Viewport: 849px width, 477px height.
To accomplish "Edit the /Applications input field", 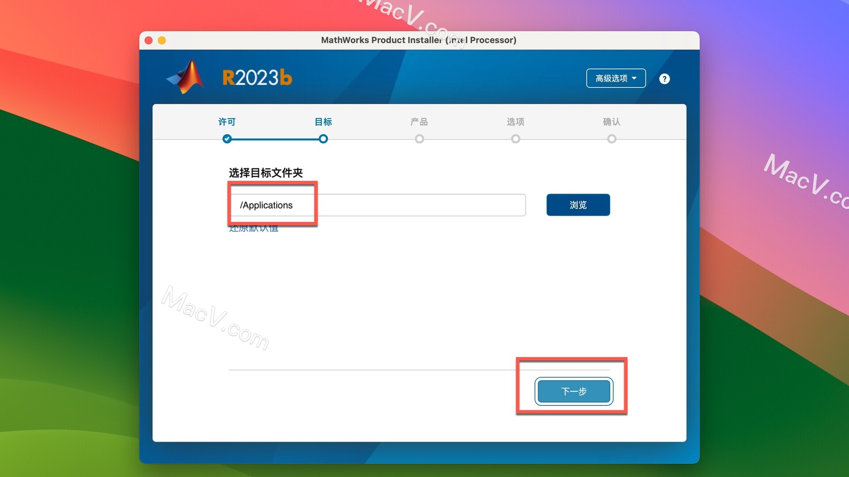I will coord(377,204).
